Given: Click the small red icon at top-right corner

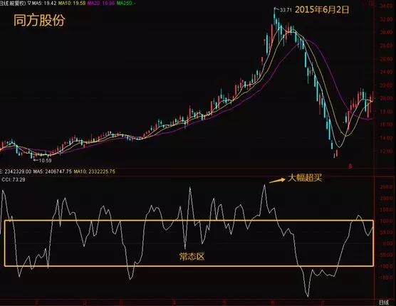Looking at the screenshot, I should click(372, 4).
